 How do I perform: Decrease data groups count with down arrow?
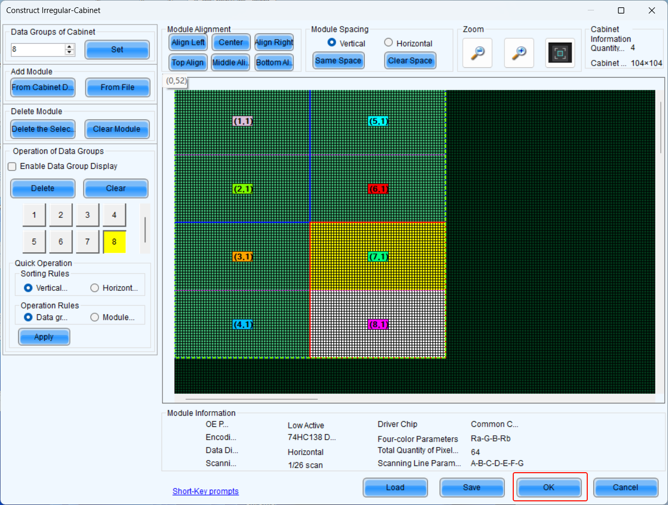click(x=70, y=52)
